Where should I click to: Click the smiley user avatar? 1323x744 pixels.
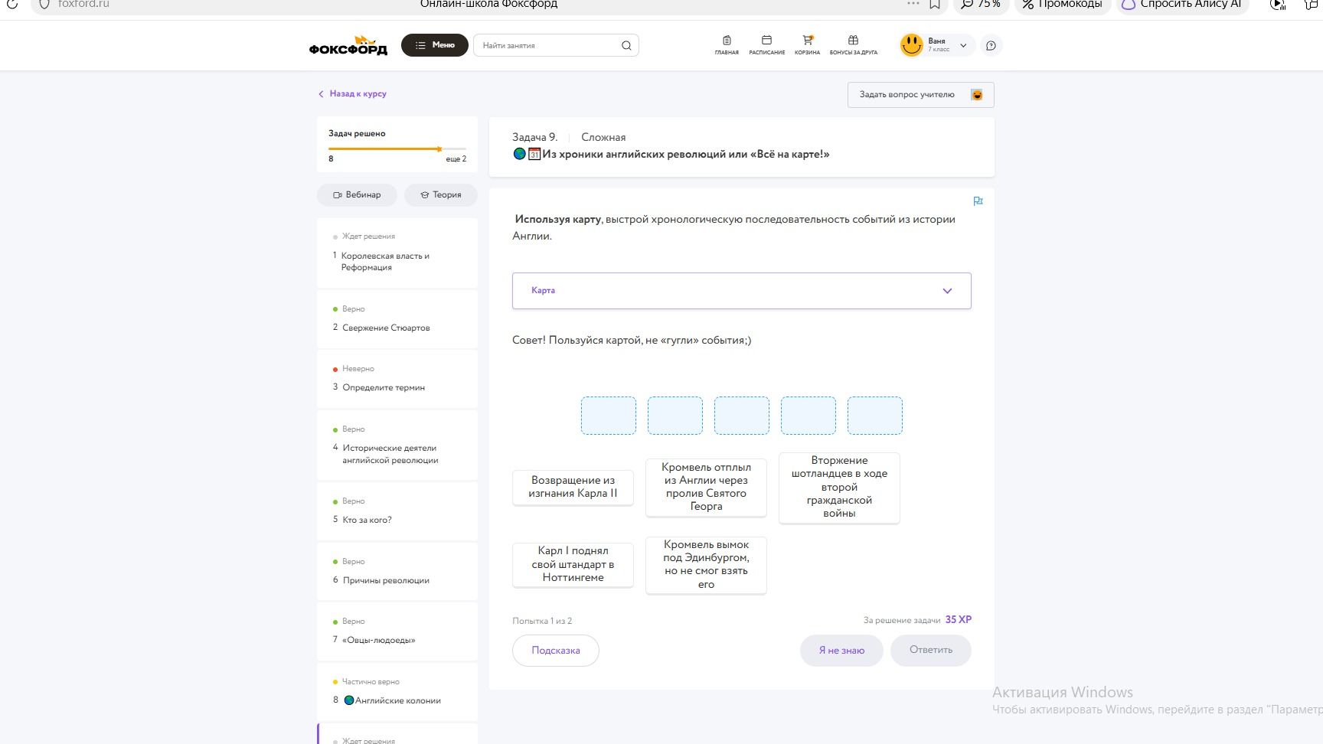coord(911,45)
